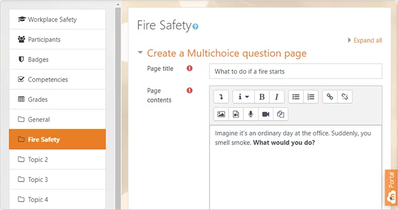Insert an ordered numbered list
This screenshot has height=210, width=398.
(310, 97)
